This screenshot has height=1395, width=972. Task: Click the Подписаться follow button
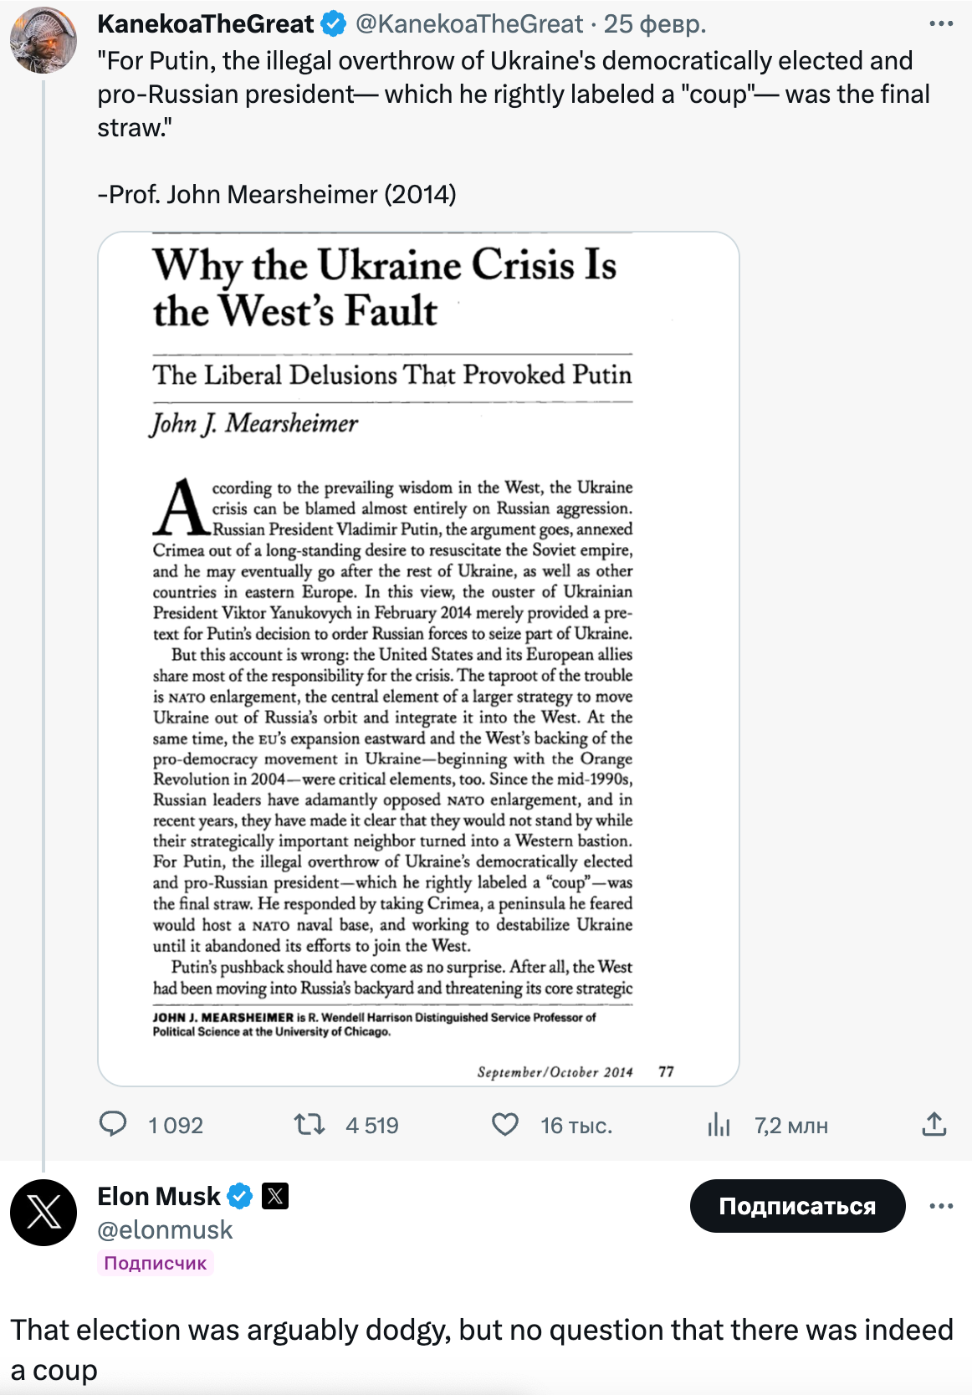coord(797,1206)
